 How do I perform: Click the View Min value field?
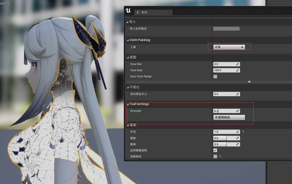227,64
